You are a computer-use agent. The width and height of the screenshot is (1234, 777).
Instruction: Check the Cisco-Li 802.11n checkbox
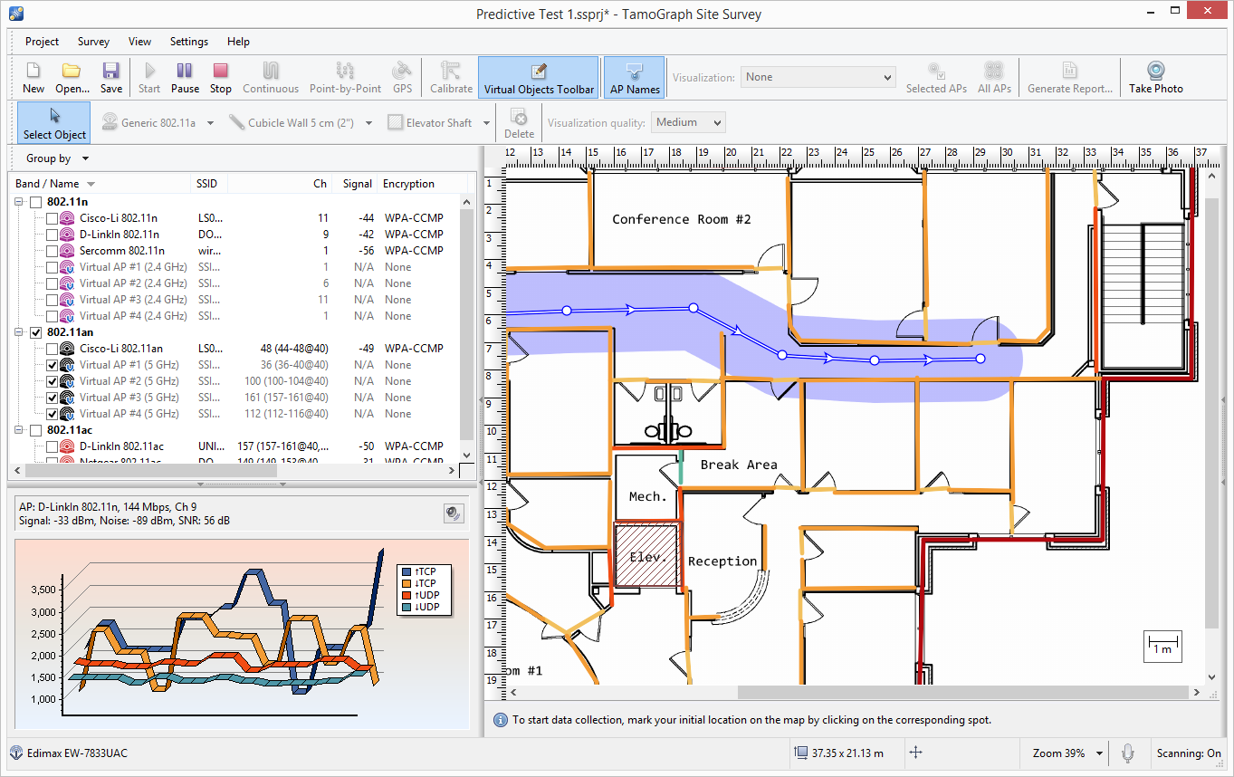pos(52,218)
